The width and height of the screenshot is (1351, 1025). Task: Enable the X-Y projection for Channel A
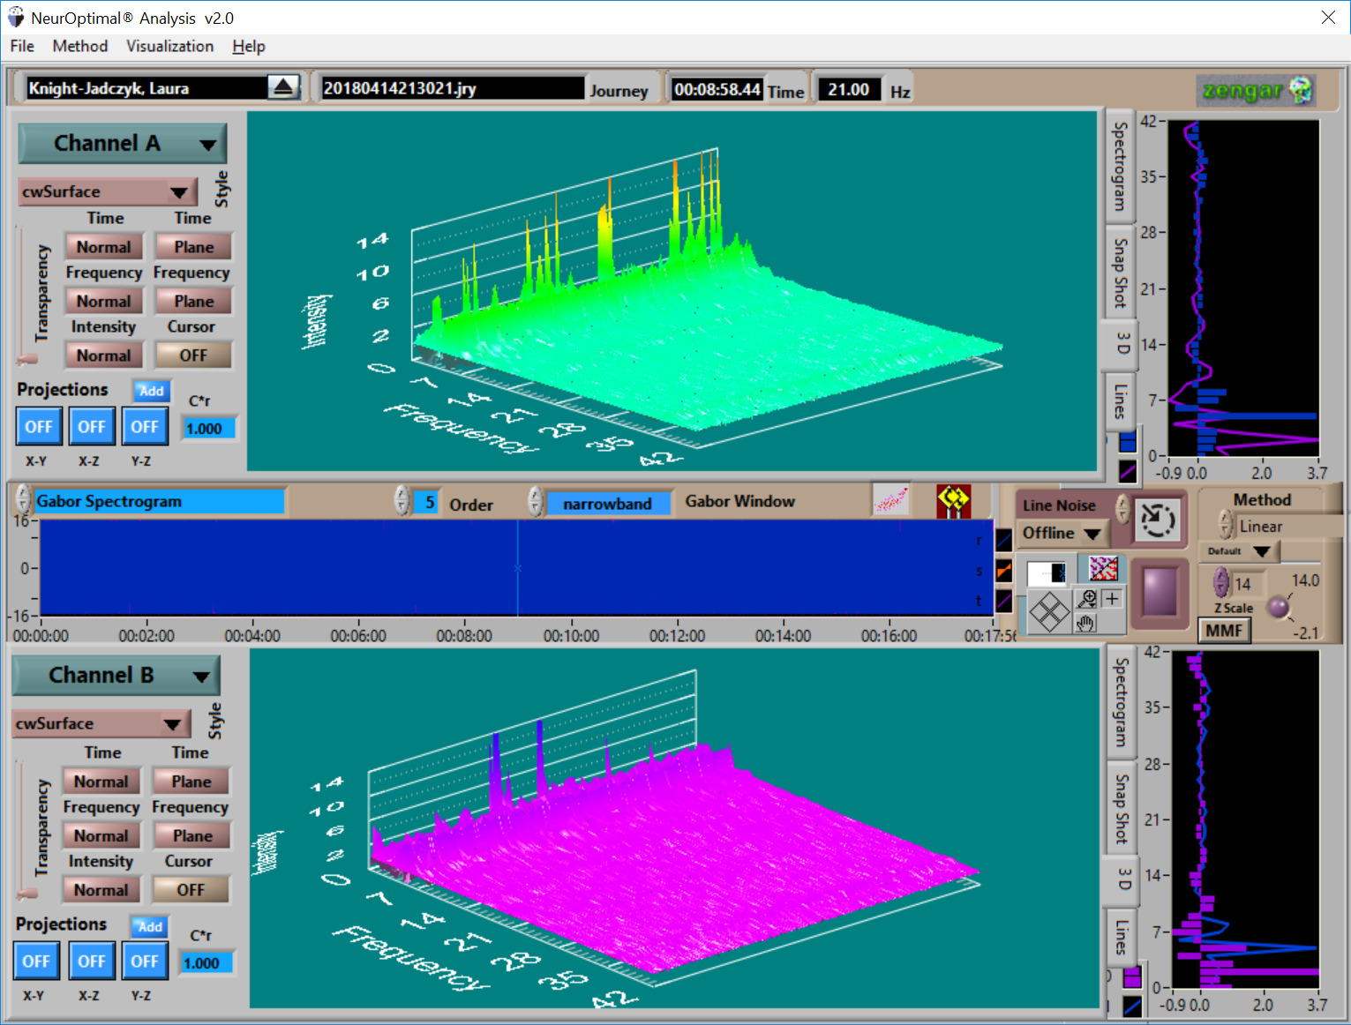coord(39,426)
